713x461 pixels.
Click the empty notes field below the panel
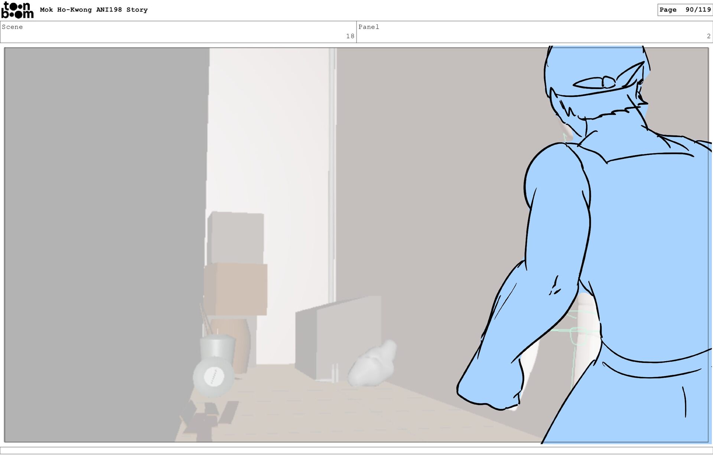[x=356, y=450]
